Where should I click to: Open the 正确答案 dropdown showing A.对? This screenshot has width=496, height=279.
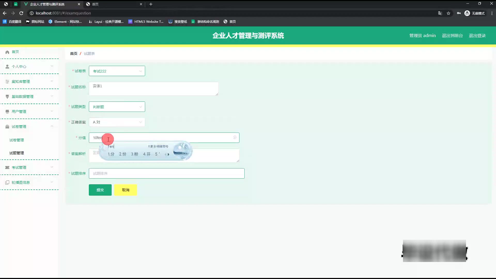pos(117,122)
